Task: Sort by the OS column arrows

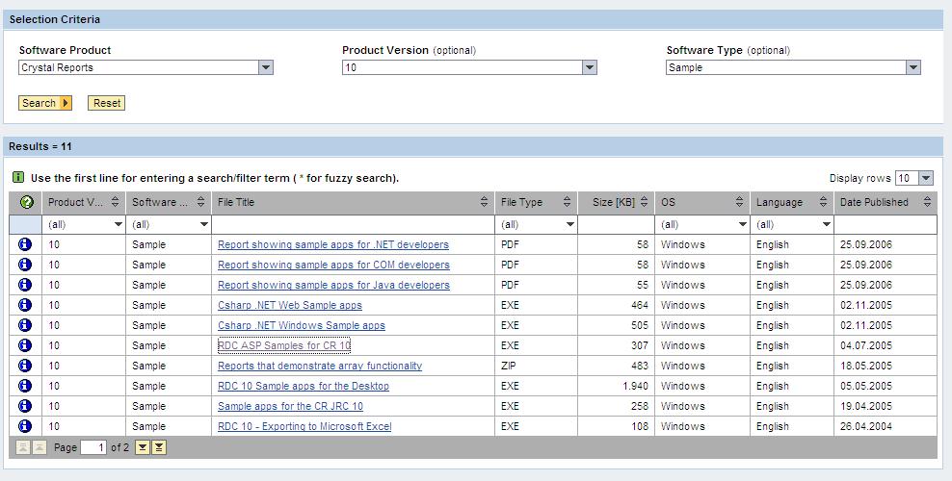Action: pos(739,202)
